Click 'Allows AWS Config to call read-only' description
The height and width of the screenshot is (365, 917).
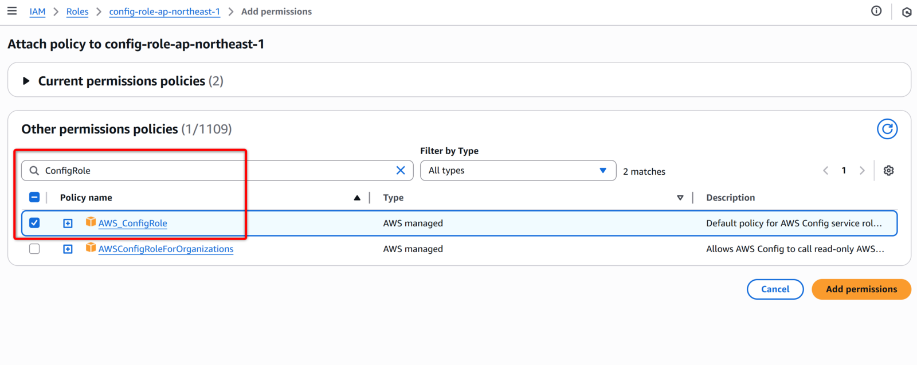[x=795, y=249]
